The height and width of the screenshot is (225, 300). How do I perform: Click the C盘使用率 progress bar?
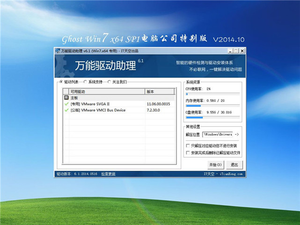tap(213, 118)
